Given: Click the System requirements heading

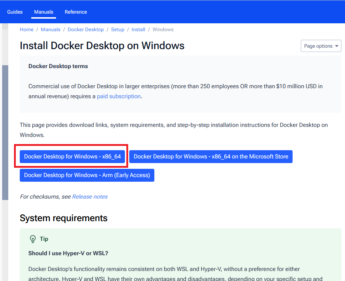Looking at the screenshot, I should coord(64,218).
